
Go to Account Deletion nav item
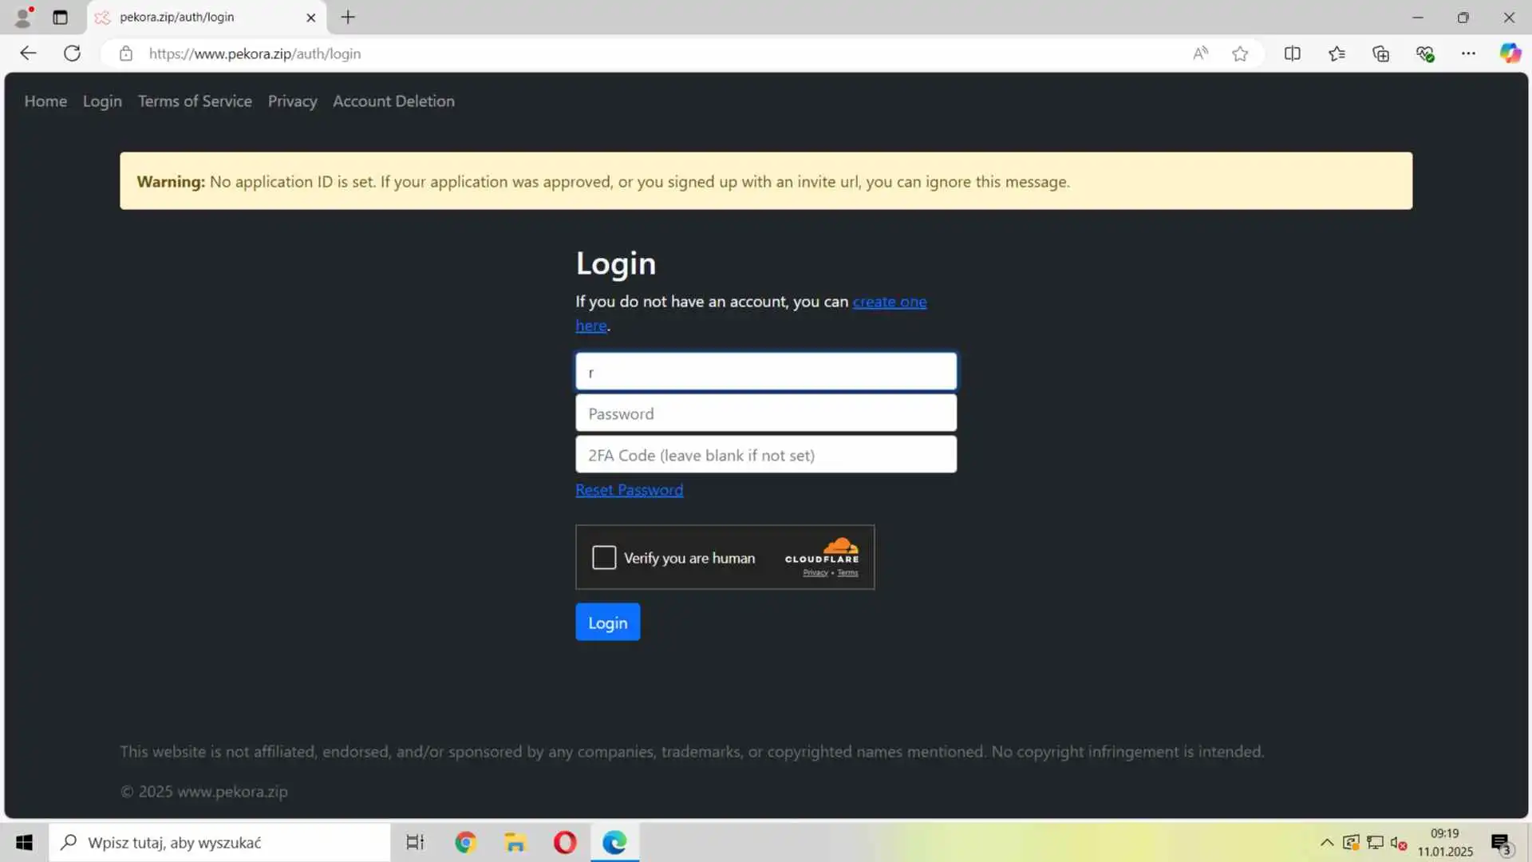point(393,101)
